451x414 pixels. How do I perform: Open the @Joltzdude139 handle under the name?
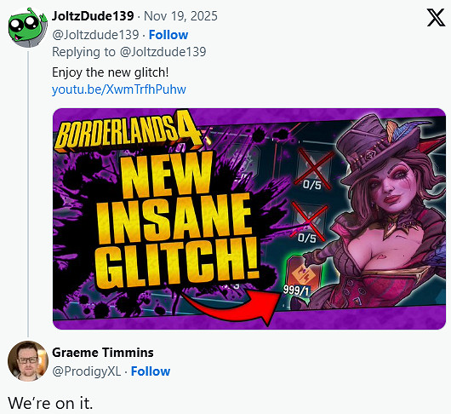pos(95,35)
